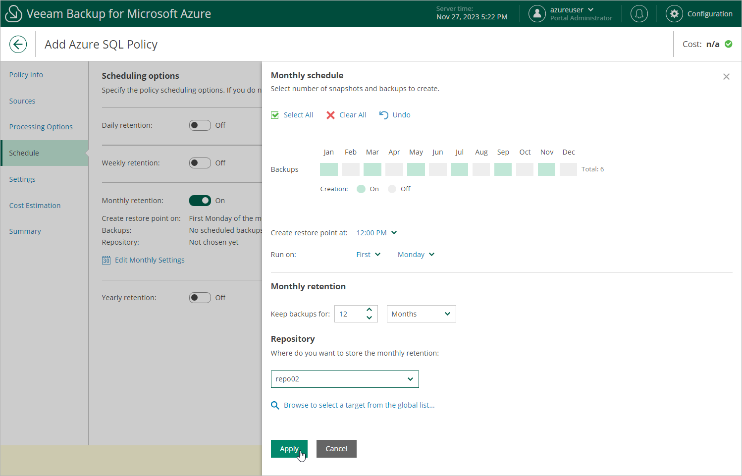Open the repo02 repository dropdown
Image resolution: width=742 pixels, height=476 pixels.
tap(345, 379)
